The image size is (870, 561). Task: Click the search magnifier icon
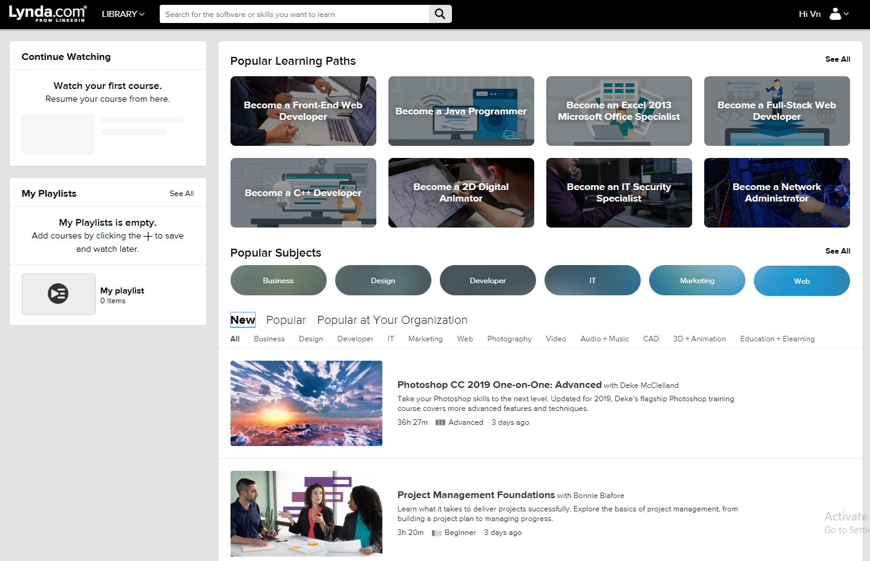(440, 14)
